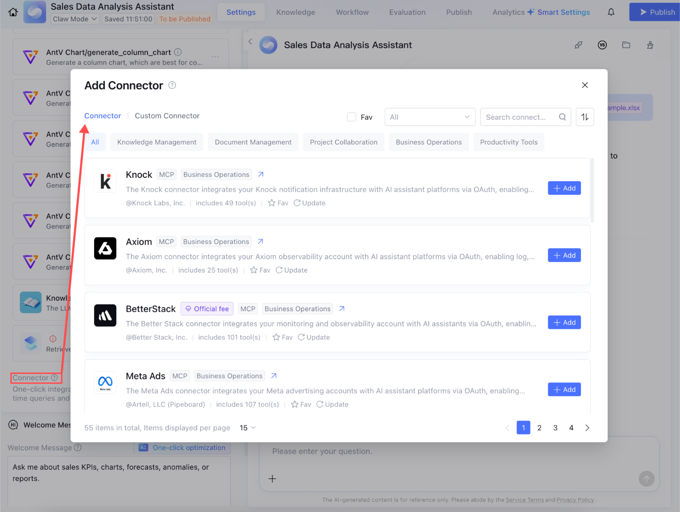
Task: Switch to the Custom Connector tab
Action: [167, 115]
